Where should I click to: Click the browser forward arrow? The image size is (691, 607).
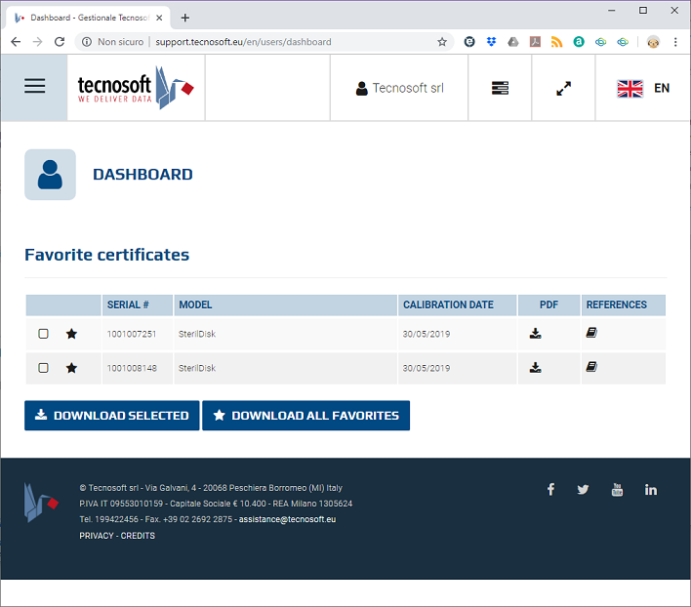coord(38,42)
